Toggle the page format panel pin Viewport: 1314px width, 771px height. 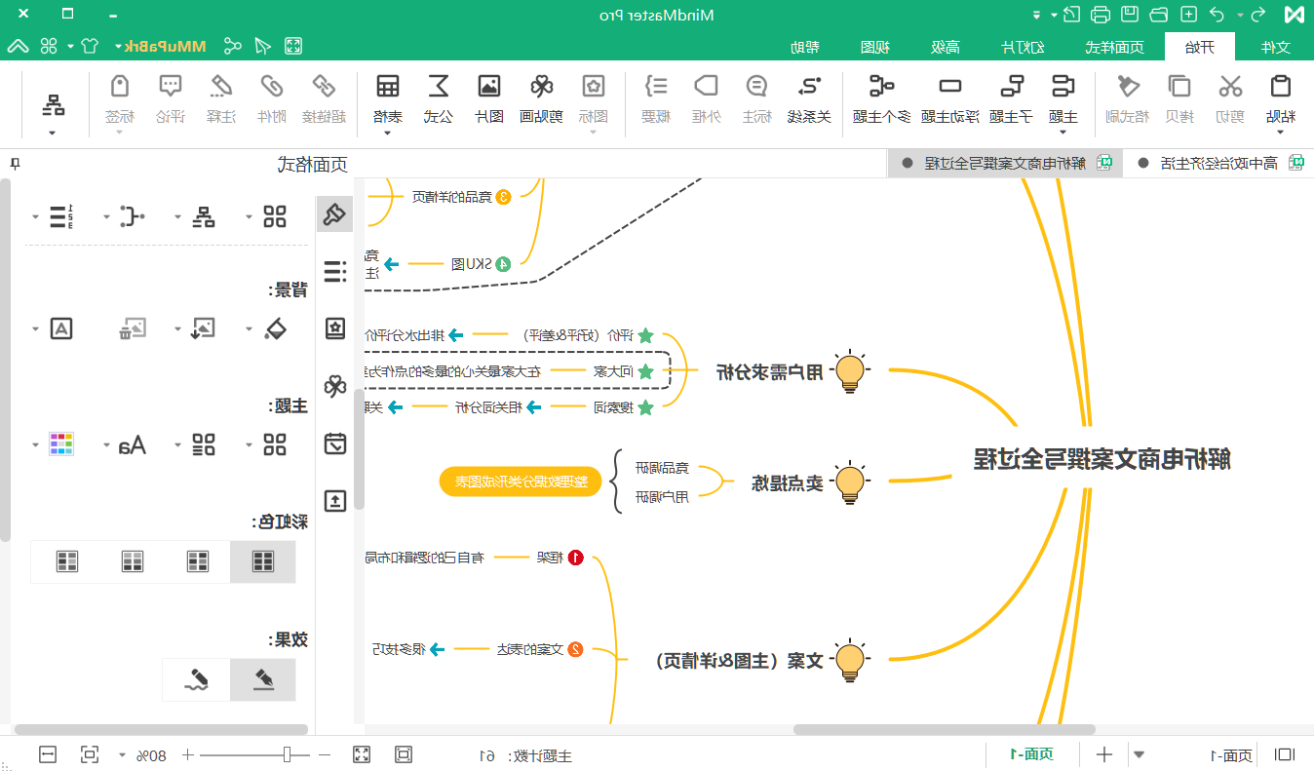15,164
